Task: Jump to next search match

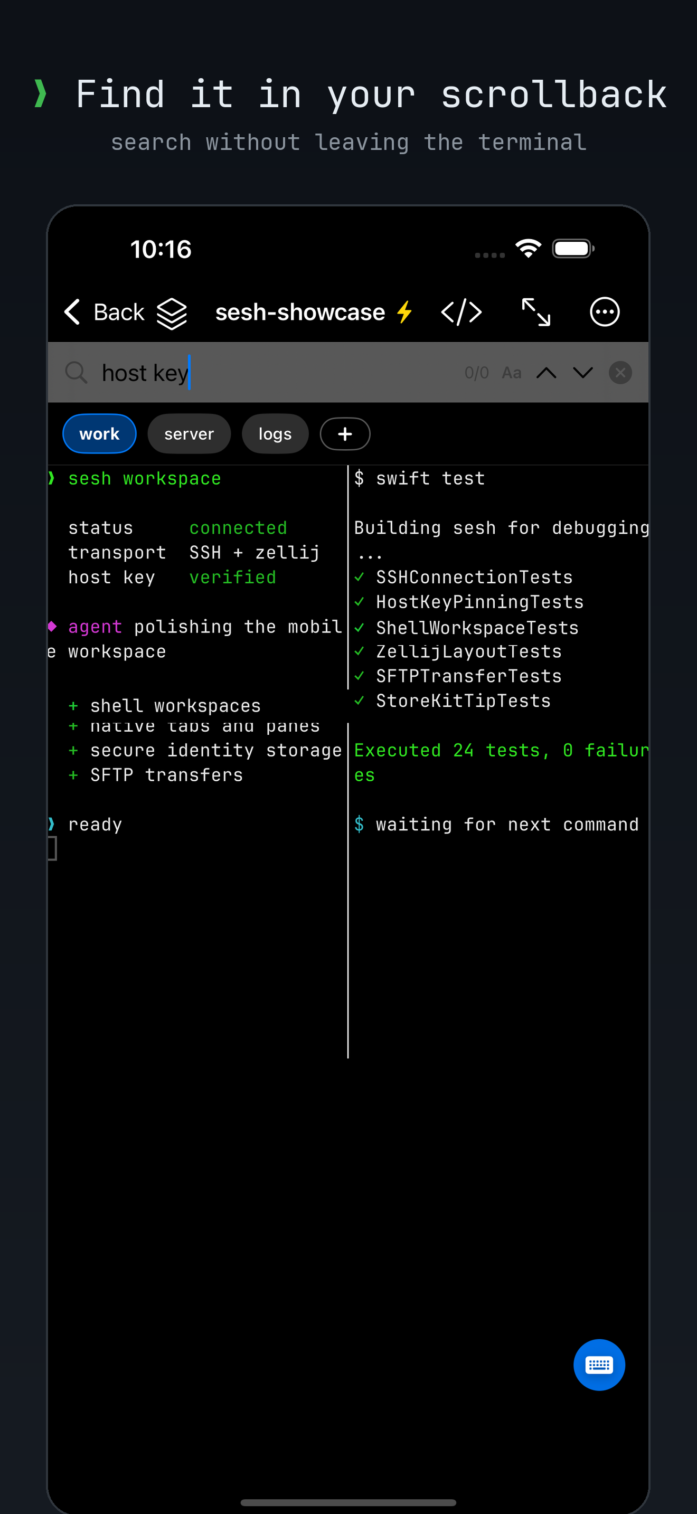Action: 583,373
